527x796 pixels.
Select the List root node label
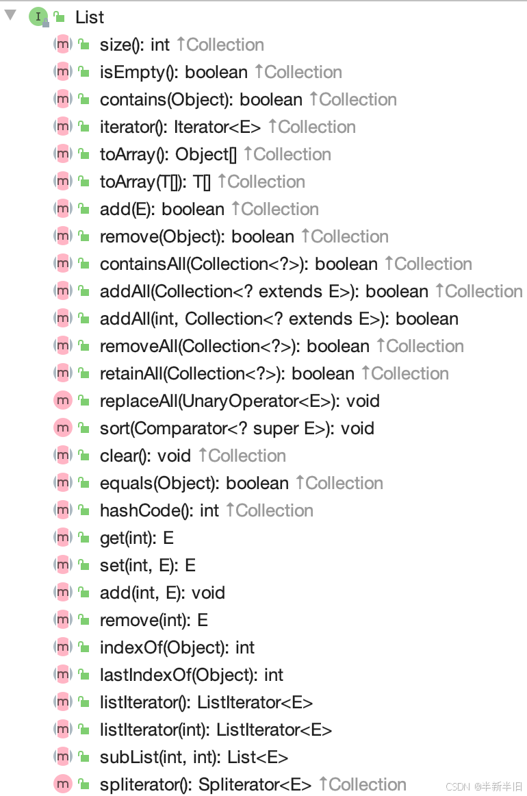coord(90,17)
